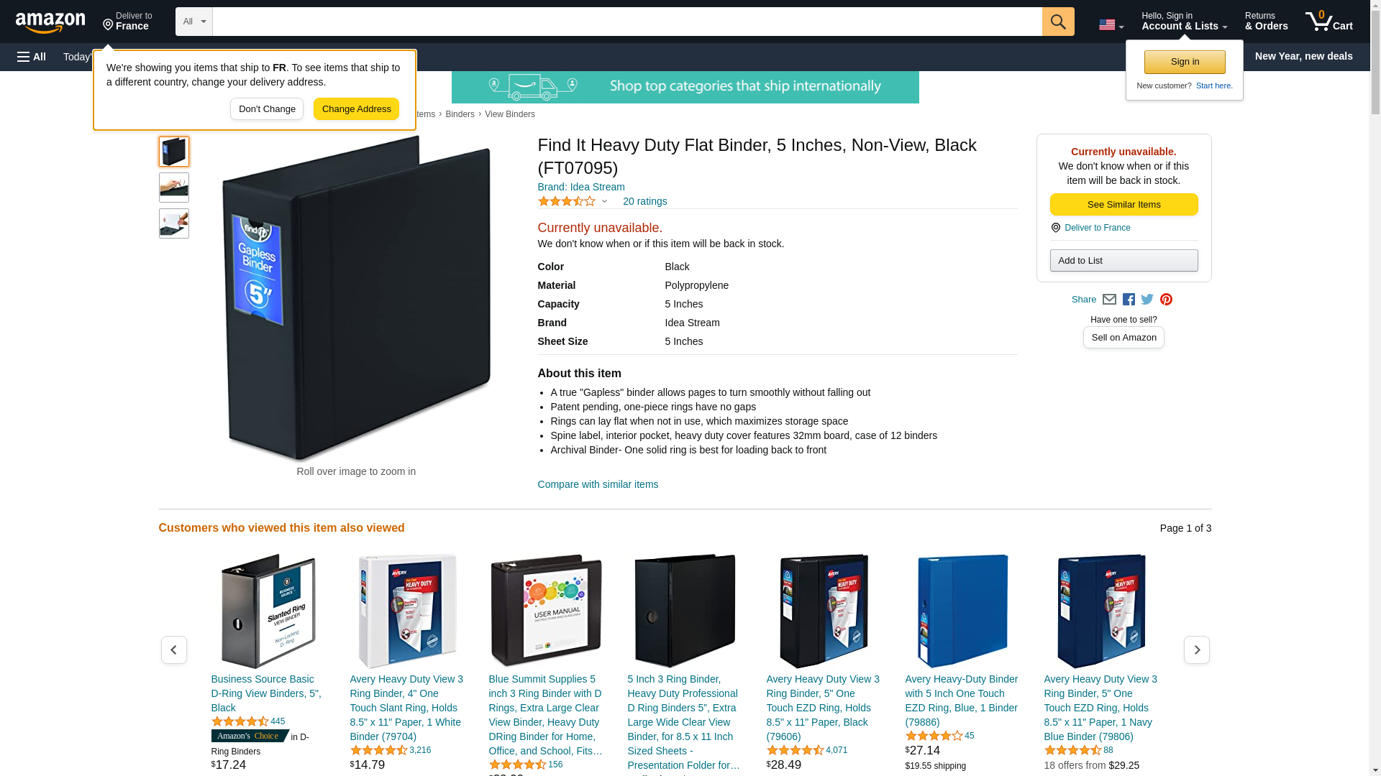Expand the star ratings breakdown chevron

point(604,202)
